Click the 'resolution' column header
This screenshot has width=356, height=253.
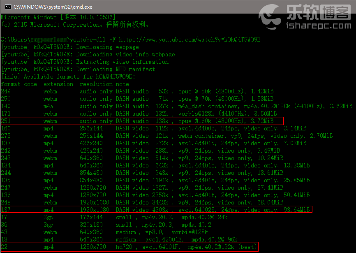point(96,84)
